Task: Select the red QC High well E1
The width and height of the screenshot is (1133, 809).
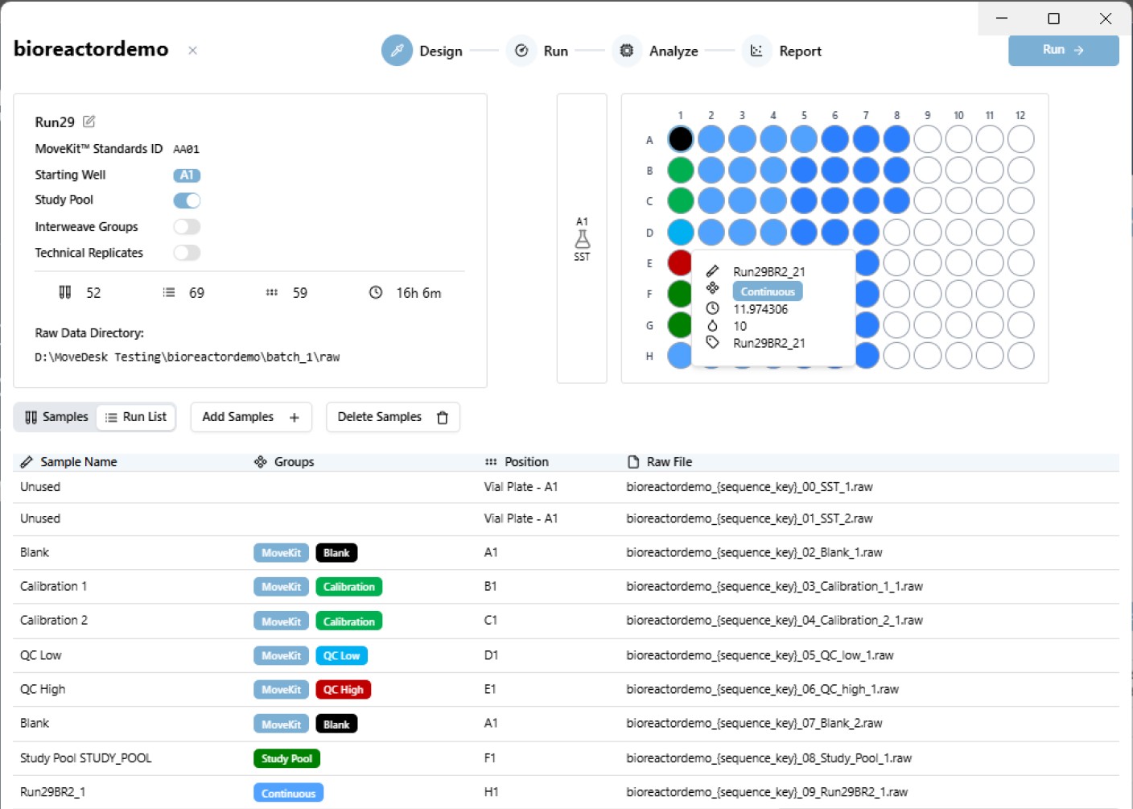Action: tap(679, 262)
